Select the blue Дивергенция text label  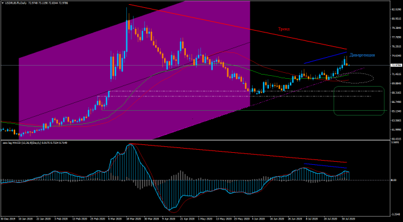[362, 55]
